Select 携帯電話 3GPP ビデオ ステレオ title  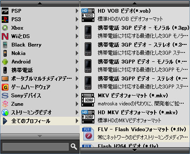coord(142,79)
